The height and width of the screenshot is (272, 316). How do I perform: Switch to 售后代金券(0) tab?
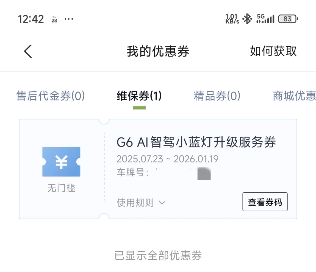[51, 96]
